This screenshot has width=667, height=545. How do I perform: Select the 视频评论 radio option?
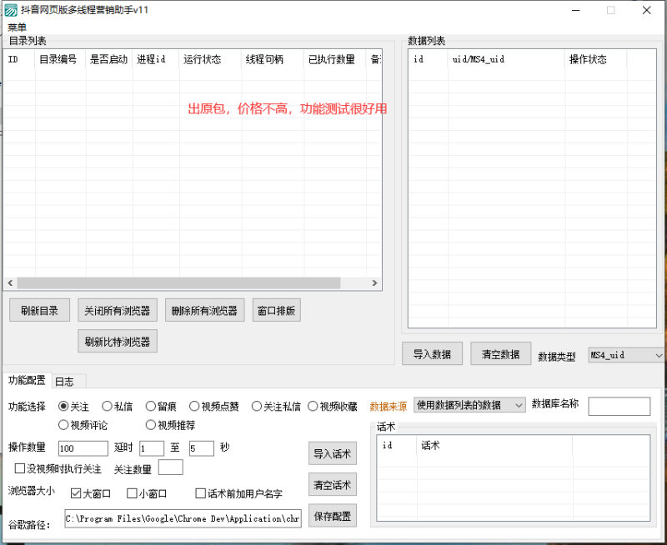(x=64, y=425)
